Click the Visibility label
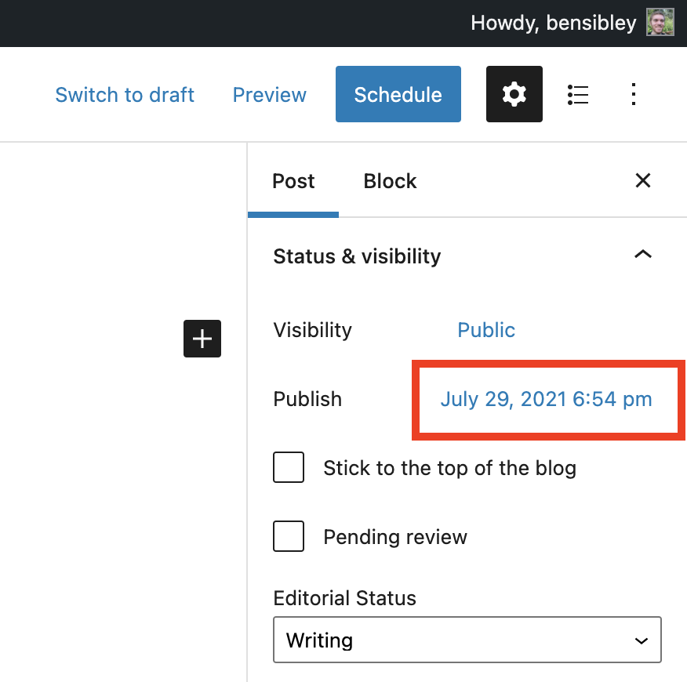This screenshot has width=687, height=682. [x=312, y=330]
